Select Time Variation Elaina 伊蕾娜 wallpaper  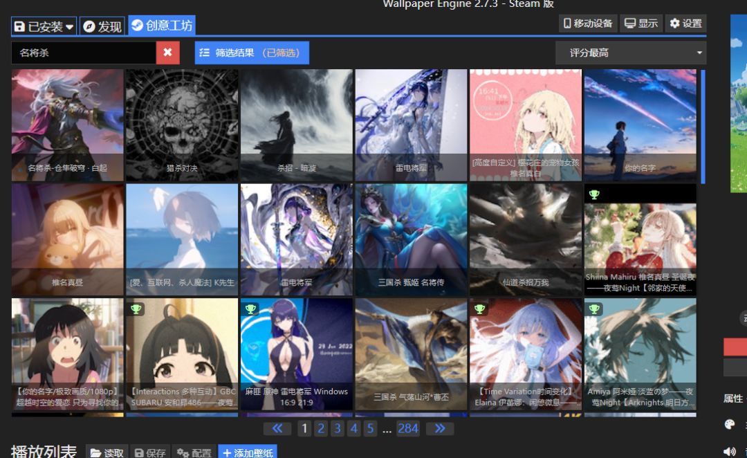coord(526,354)
